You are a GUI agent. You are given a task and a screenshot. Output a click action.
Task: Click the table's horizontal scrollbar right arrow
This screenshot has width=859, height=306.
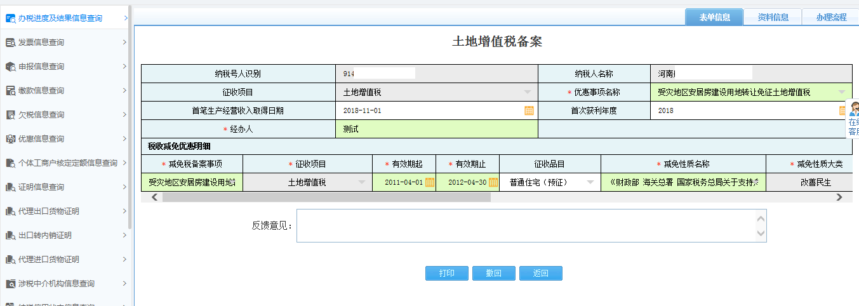pos(839,197)
